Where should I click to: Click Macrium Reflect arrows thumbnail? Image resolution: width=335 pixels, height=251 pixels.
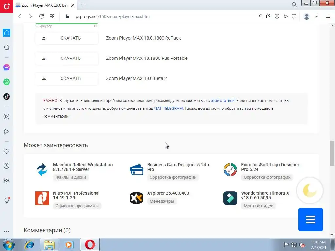42,170
